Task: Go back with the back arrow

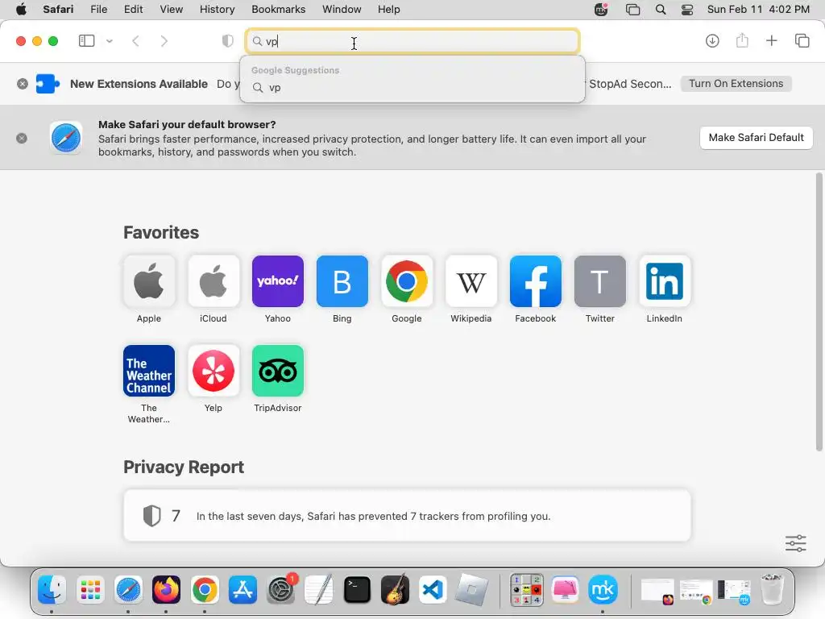Action: click(135, 41)
